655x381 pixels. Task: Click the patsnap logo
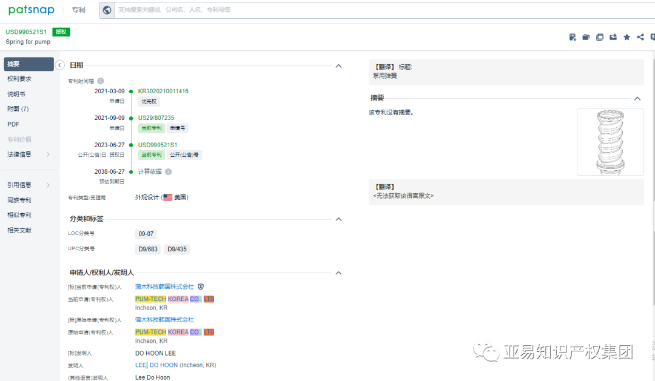point(32,10)
